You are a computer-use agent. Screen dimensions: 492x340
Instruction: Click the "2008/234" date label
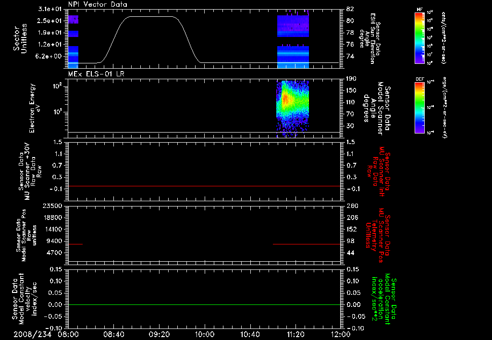[32, 334]
